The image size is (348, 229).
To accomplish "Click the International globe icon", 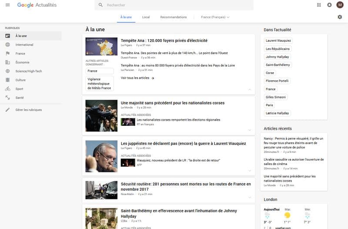I will (x=7, y=45).
